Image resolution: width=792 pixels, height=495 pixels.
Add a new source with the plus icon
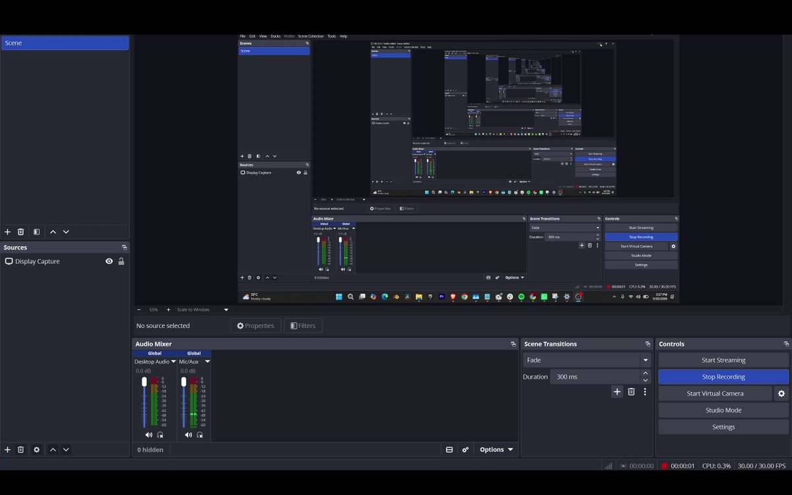coord(8,449)
